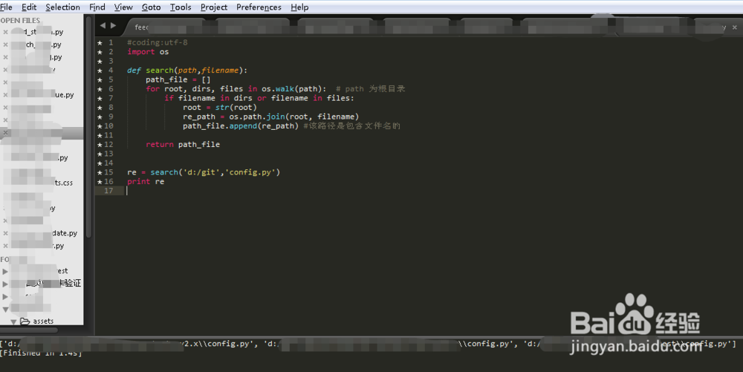Screen dimensions: 743x372
Task: Click the bookmark star on line 1
Action: click(100, 42)
